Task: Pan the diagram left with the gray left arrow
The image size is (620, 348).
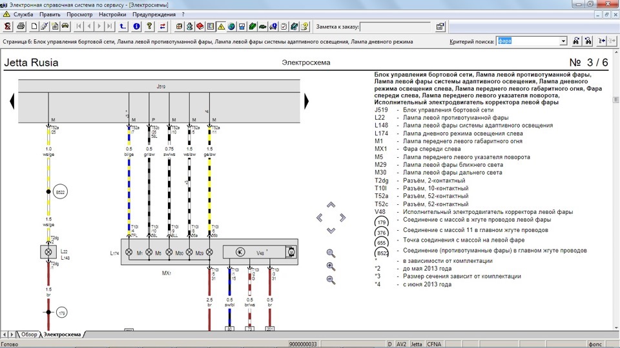Action: coord(320,217)
